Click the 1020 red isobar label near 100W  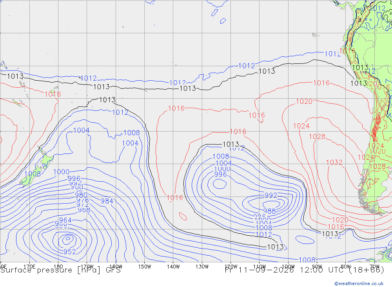[304, 101]
